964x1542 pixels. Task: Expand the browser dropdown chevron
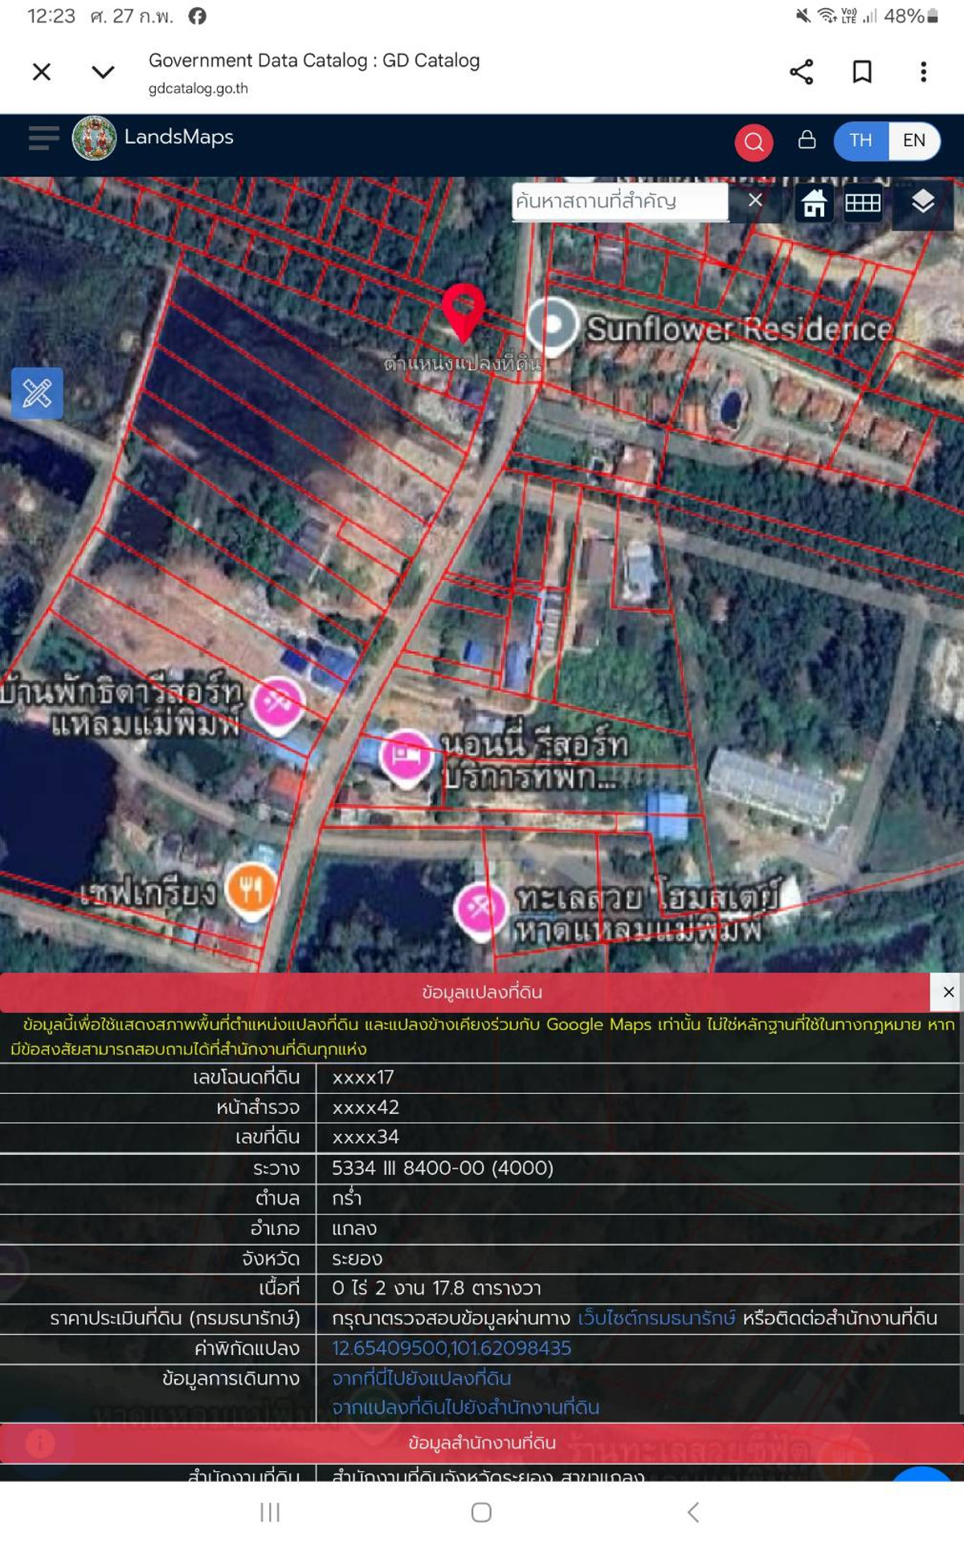[x=103, y=72]
